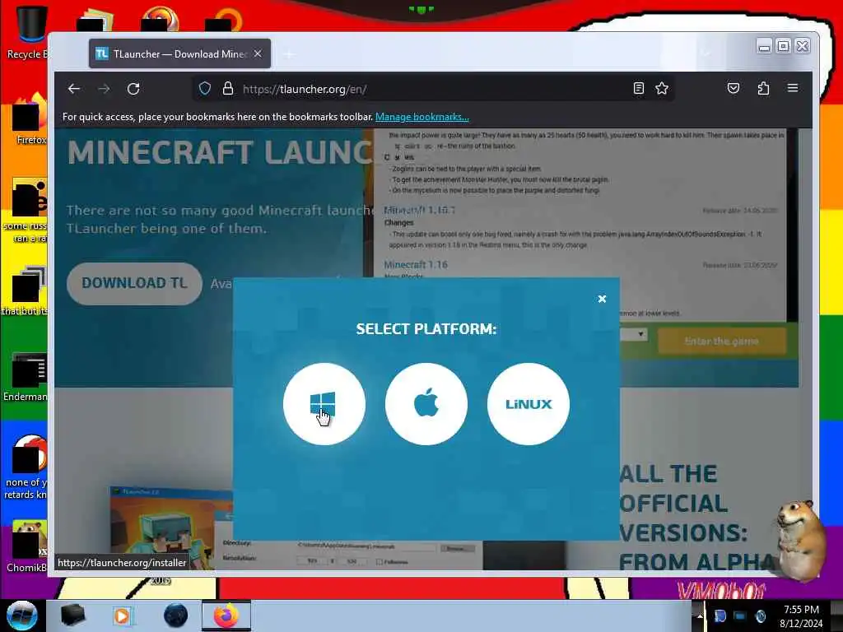Viewport: 843px width, 632px height.
Task: Close the Select Platform dialog
Action: tap(602, 299)
